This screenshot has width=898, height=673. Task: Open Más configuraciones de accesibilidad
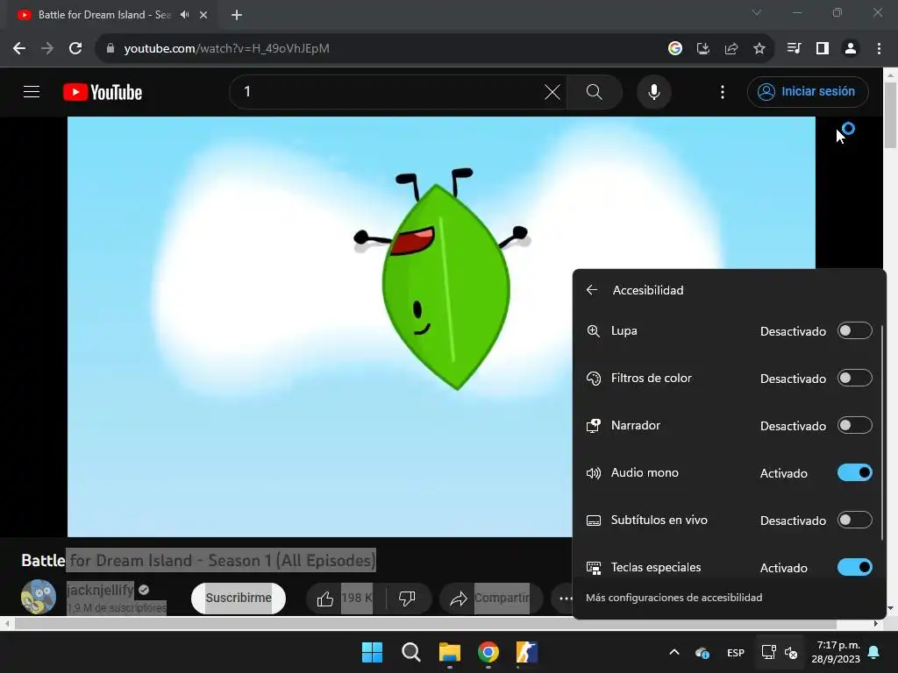[x=673, y=598]
